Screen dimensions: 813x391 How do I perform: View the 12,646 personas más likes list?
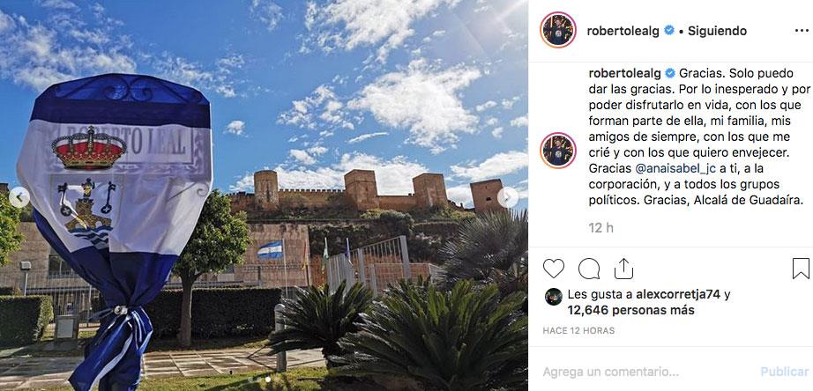tap(630, 310)
